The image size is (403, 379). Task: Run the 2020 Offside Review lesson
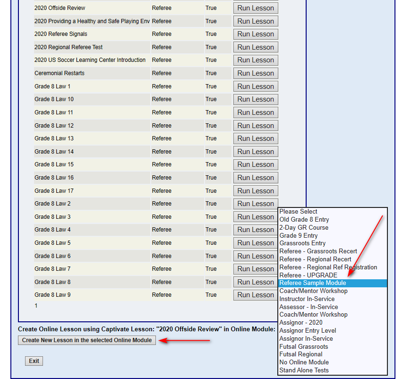256,8
